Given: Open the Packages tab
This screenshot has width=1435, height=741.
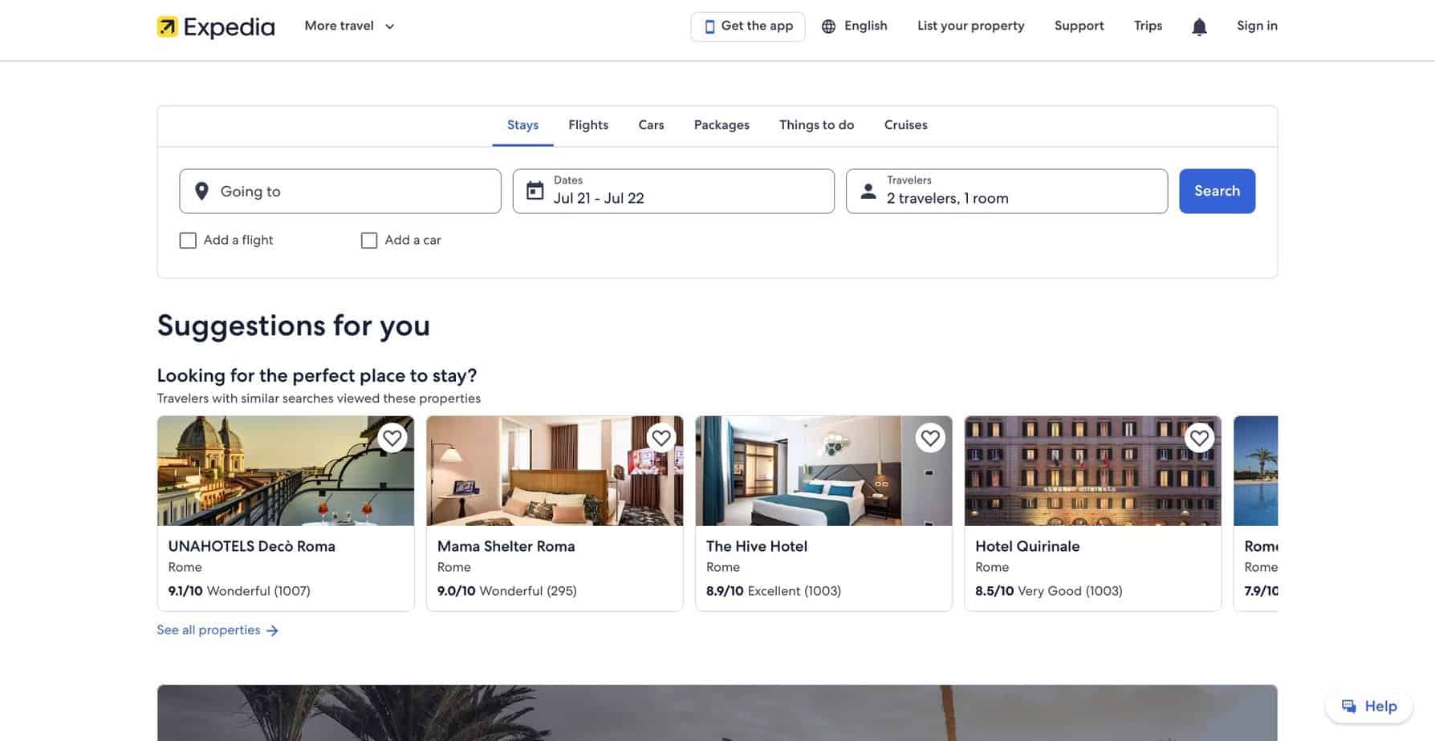Looking at the screenshot, I should point(722,125).
